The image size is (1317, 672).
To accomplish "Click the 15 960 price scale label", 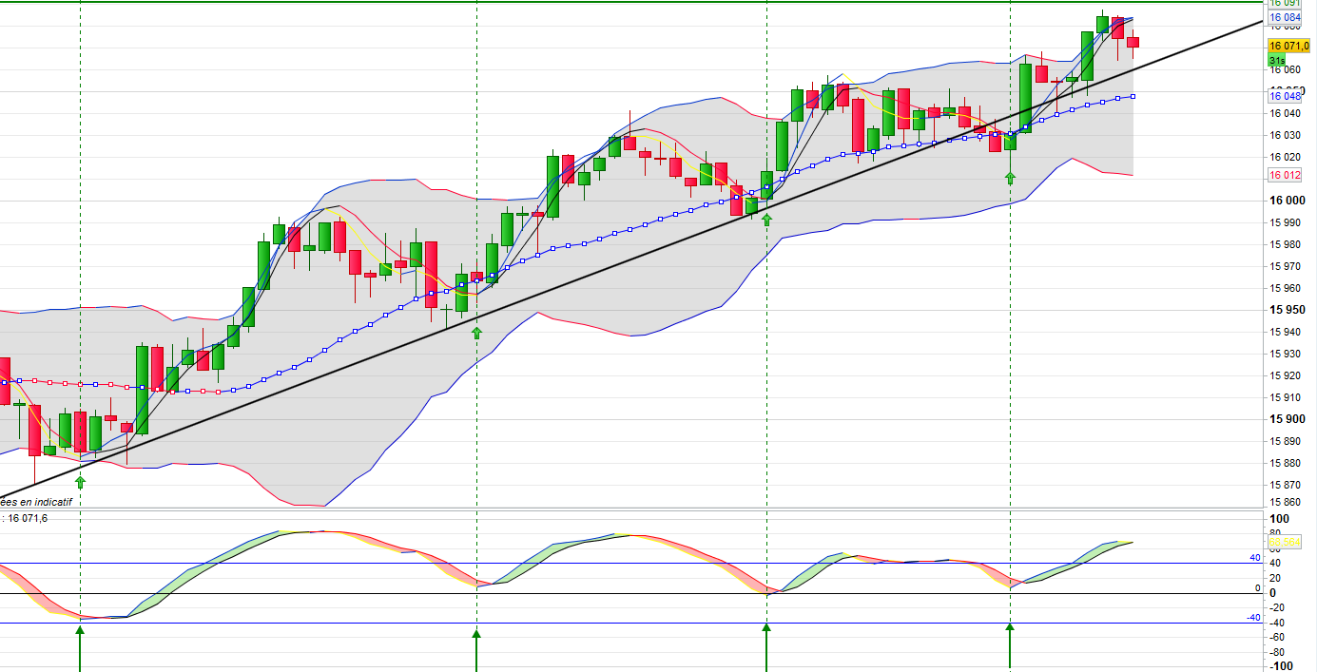I will tap(1287, 288).
